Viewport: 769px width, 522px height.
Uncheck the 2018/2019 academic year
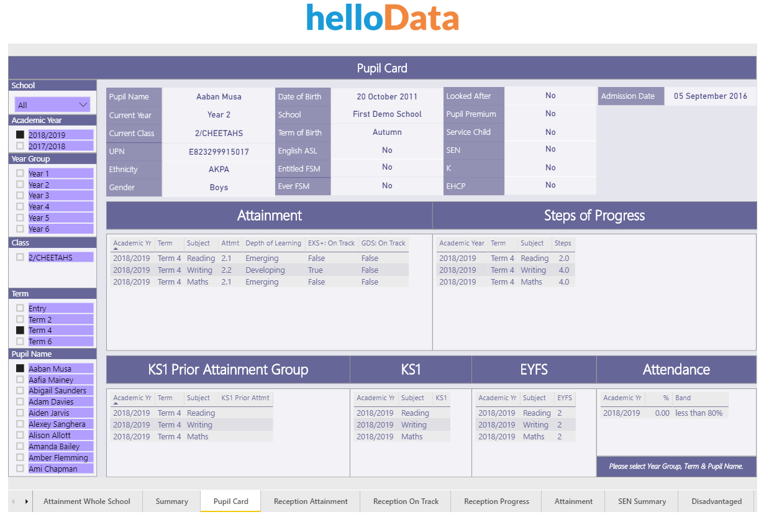(19, 135)
